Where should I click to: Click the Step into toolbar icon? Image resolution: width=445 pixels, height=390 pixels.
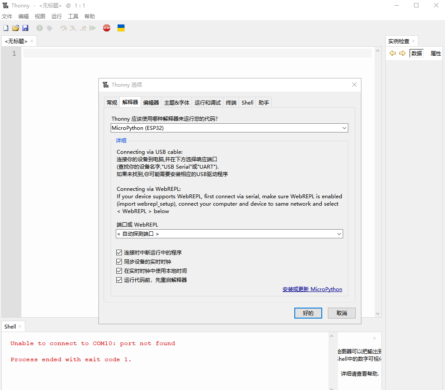point(73,28)
